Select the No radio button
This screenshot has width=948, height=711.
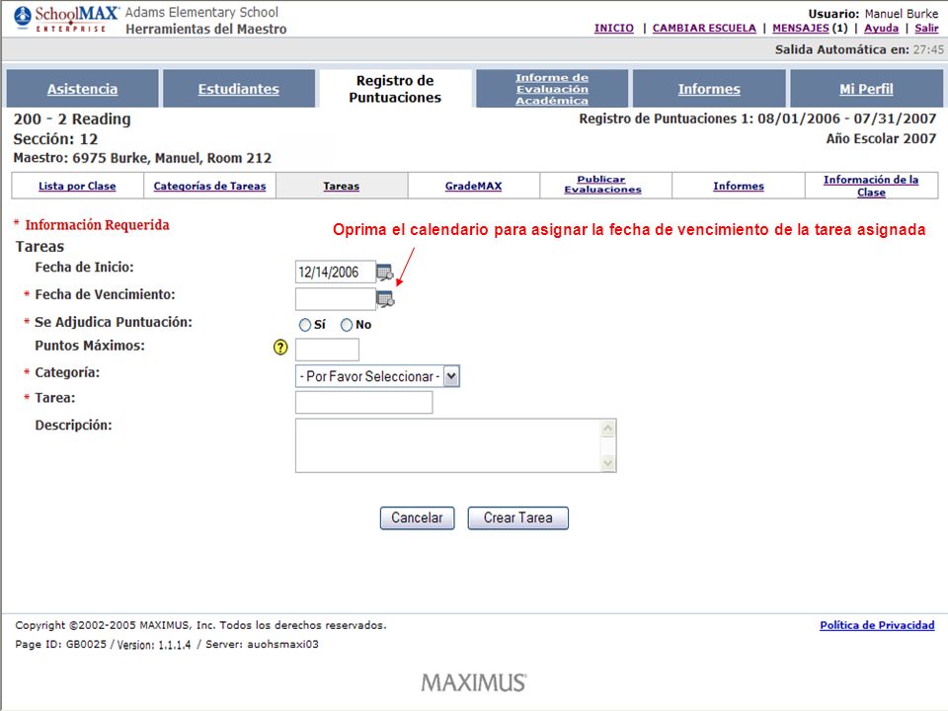coord(347,325)
